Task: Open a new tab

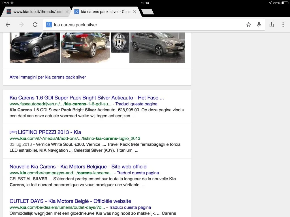Action: (x=147, y=12)
